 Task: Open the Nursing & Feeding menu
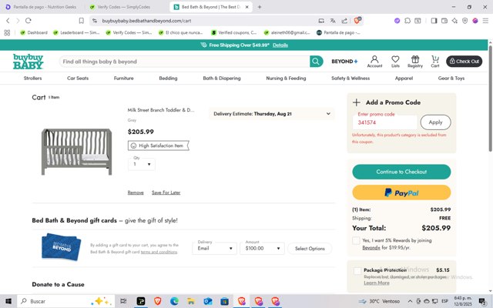[286, 79]
